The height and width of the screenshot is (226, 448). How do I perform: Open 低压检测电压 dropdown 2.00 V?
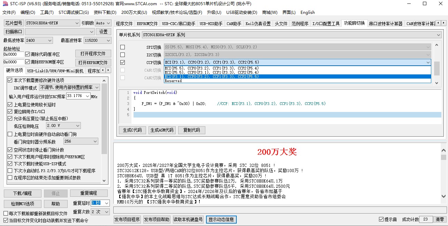(x=63, y=126)
